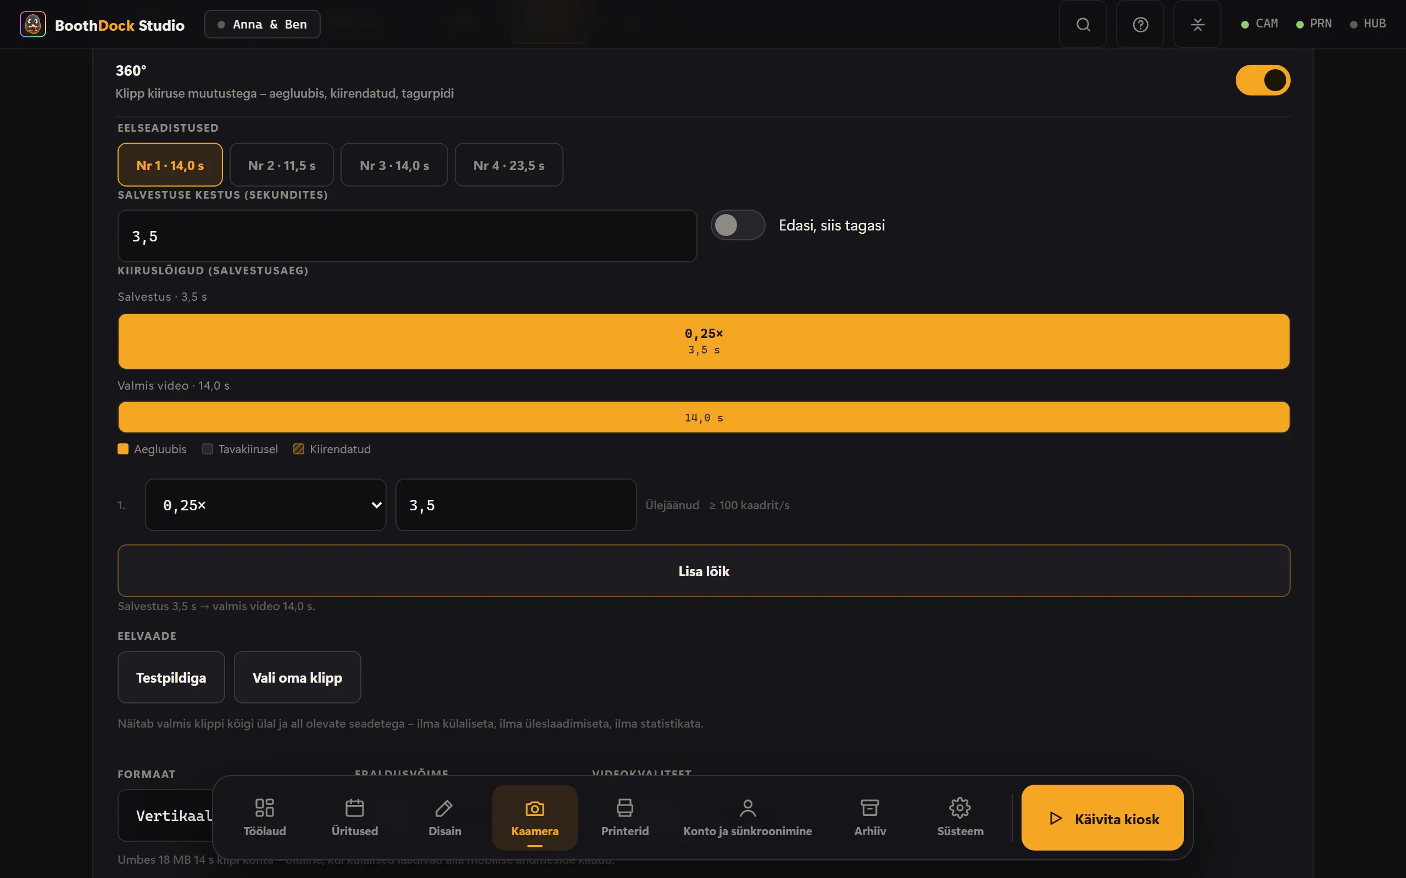Click the text ≥ 100 kaadrit/s
This screenshot has height=878, width=1406.
pyautogui.click(x=749, y=505)
